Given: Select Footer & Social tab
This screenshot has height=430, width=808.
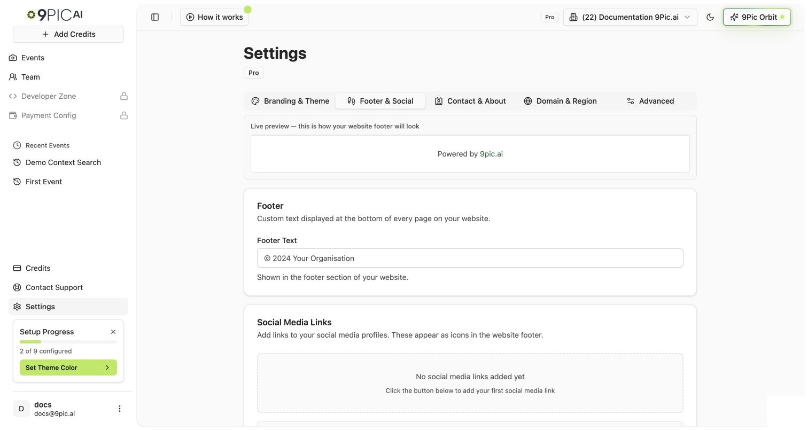Looking at the screenshot, I should (x=380, y=101).
